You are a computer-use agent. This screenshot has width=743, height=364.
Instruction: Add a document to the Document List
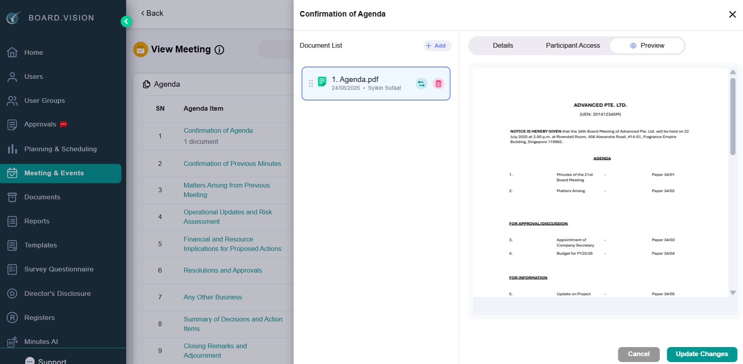point(437,46)
